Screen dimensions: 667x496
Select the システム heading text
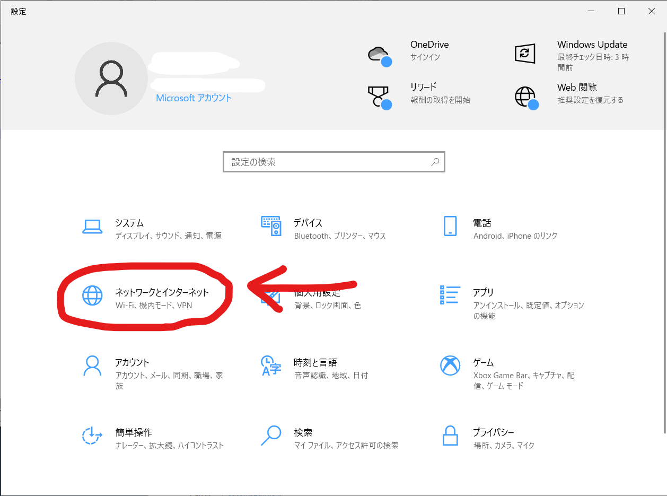point(129,223)
